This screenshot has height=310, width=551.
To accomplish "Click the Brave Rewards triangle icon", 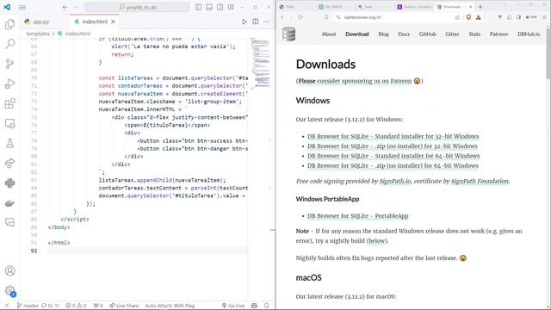I will pyautogui.click(x=479, y=17).
